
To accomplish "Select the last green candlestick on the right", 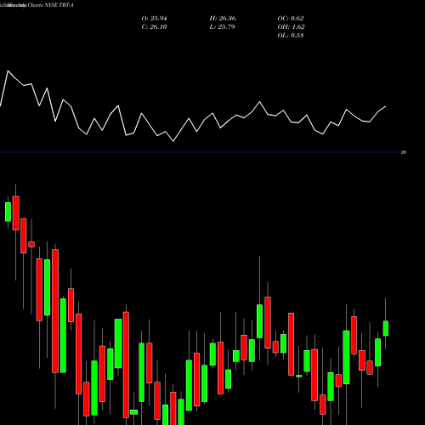I will (386, 328).
